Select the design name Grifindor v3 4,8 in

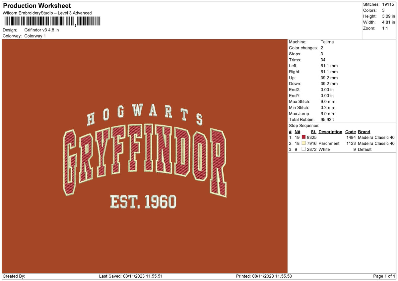coord(42,30)
